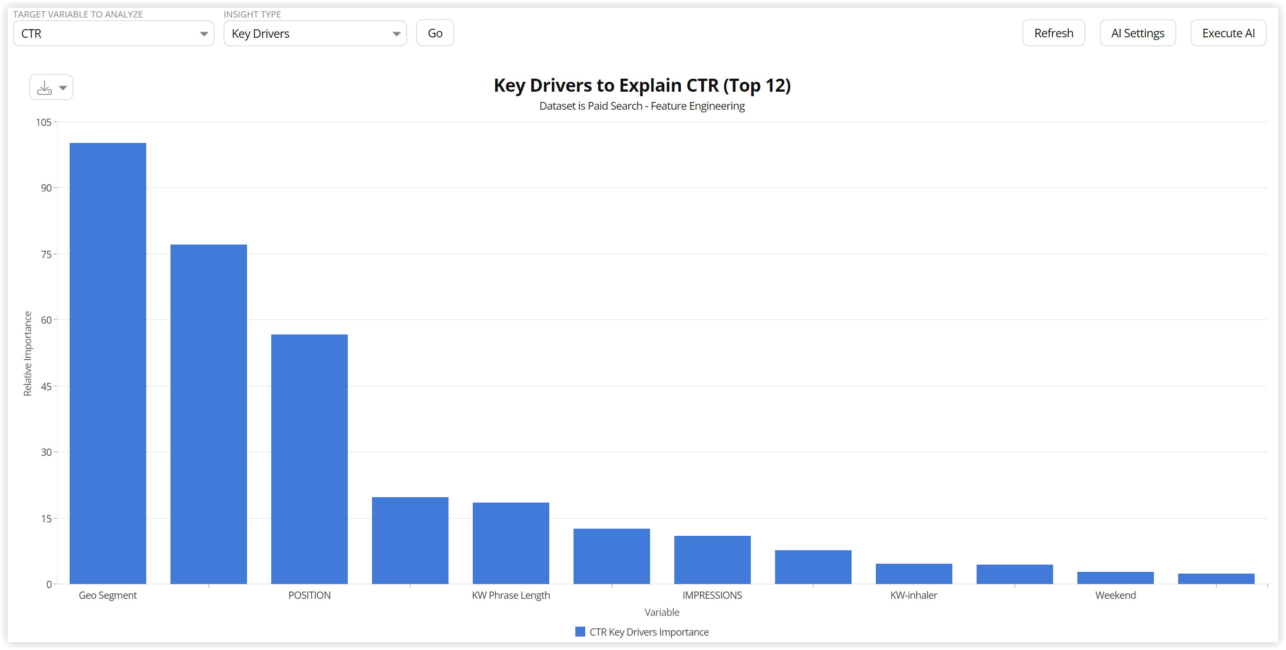Image resolution: width=1286 pixels, height=650 pixels.
Task: Click the 'Variable' x-axis title
Action: pyautogui.click(x=662, y=612)
